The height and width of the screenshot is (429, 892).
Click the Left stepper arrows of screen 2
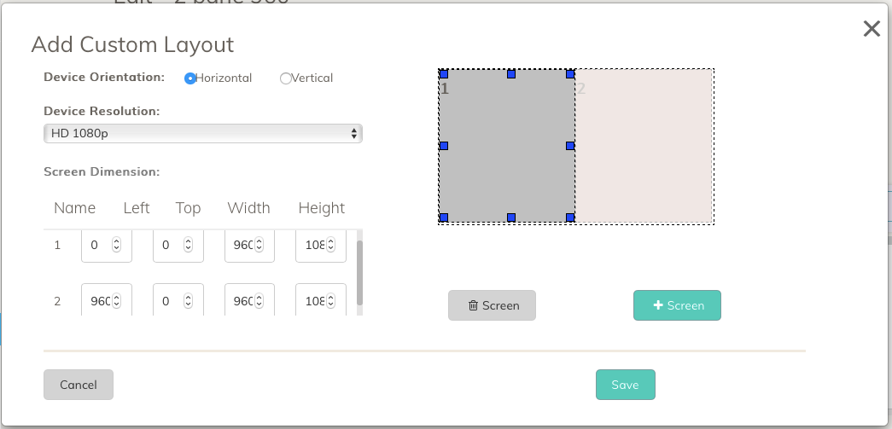pyautogui.click(x=116, y=300)
